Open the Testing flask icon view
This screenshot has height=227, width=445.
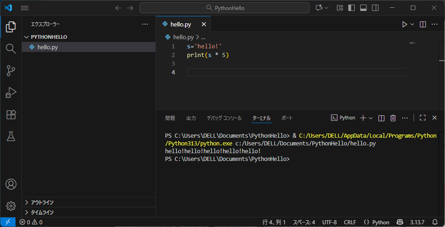10,136
